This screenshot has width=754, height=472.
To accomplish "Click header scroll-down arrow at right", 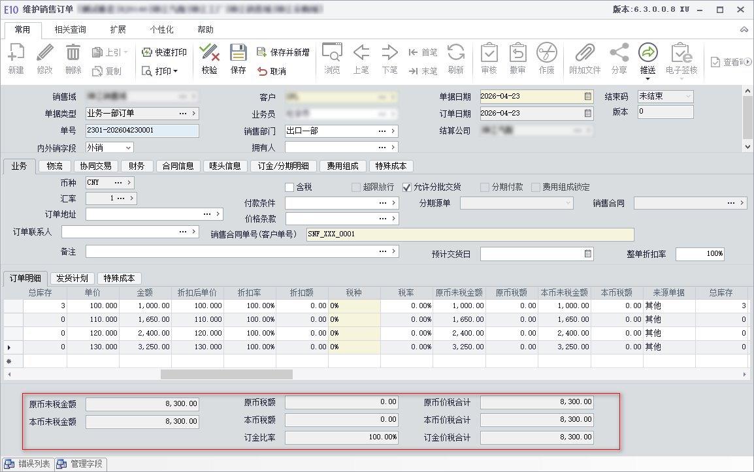I will pyautogui.click(x=747, y=147).
